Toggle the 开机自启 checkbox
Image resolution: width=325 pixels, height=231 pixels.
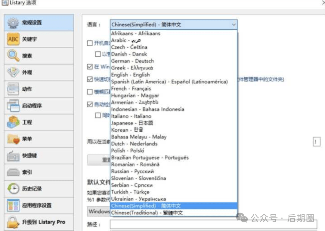[x=90, y=43]
